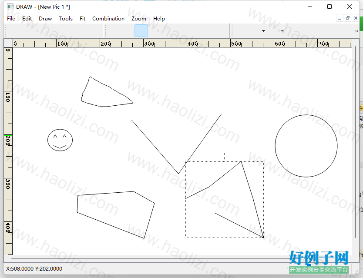This screenshot has width=363, height=278.
Task: Click the 300 mark on horizontal ruler
Action: pyautogui.click(x=149, y=44)
